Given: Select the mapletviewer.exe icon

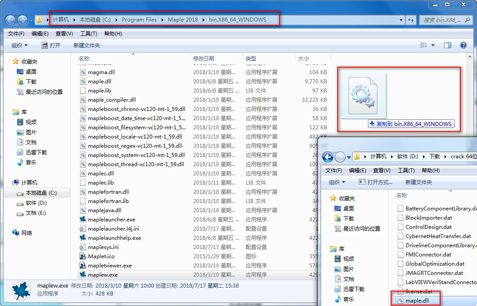Looking at the screenshot, I should click(x=83, y=265).
